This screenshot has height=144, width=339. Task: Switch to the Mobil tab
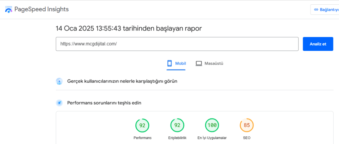coord(176,64)
